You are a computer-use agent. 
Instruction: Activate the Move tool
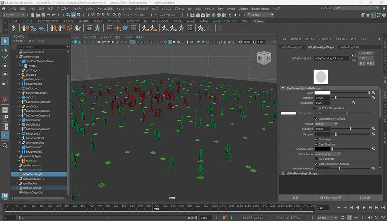pyautogui.click(x=5, y=66)
